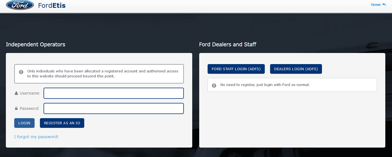Click the Home reply-arrow icon

click(x=384, y=5)
